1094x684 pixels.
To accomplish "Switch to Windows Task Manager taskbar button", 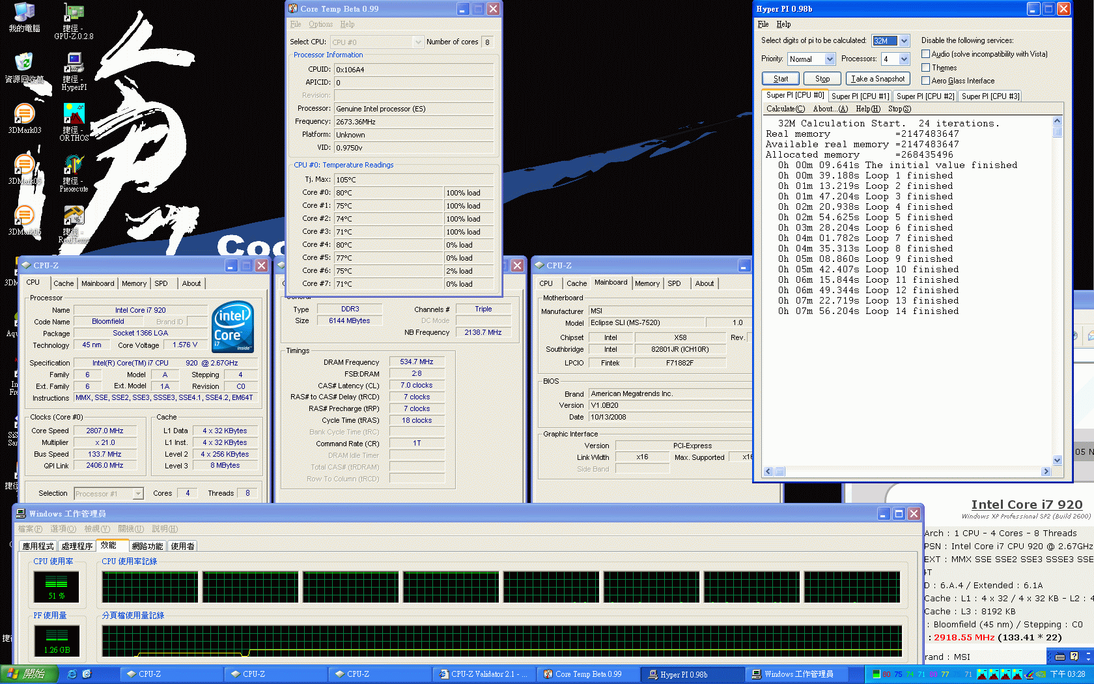I will point(796,674).
